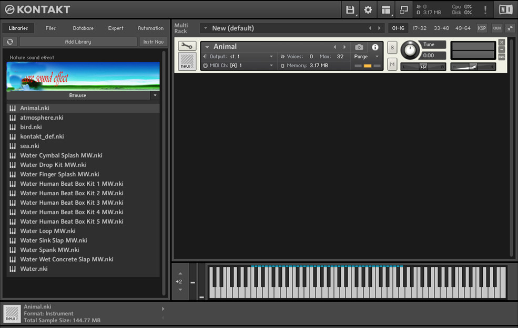Screen dimensions: 518x328
Task: Click the file info 'new' icon at bottom
Action: (12, 313)
